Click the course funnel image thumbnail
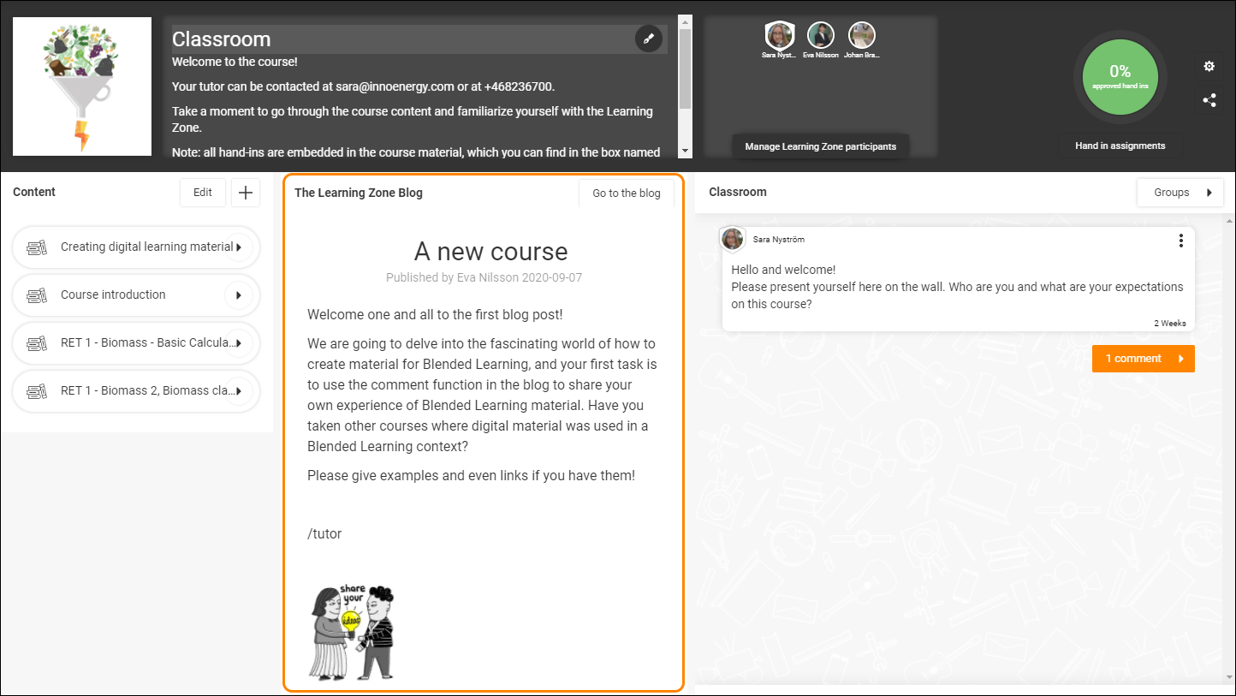 (x=82, y=86)
